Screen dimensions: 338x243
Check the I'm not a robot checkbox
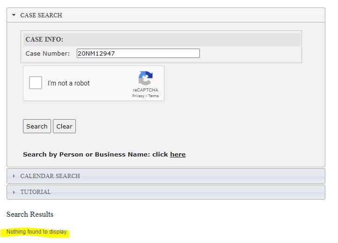[x=36, y=83]
